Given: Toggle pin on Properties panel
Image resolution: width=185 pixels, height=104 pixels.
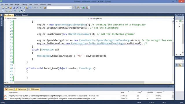Looking at the screenshot, I should point(181,58).
